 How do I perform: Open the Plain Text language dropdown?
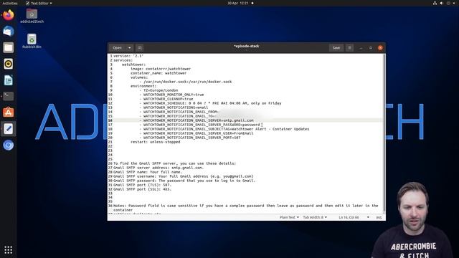pos(289,217)
